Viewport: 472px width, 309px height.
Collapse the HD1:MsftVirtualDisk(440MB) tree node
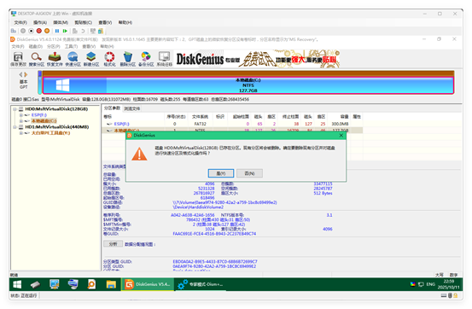point(15,127)
